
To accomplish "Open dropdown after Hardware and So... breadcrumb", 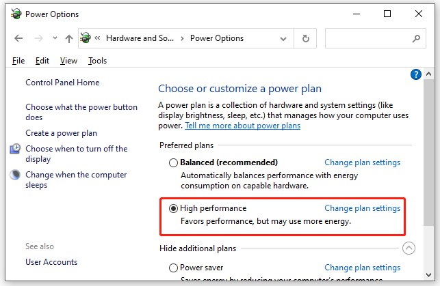I will pyautogui.click(x=182, y=38).
